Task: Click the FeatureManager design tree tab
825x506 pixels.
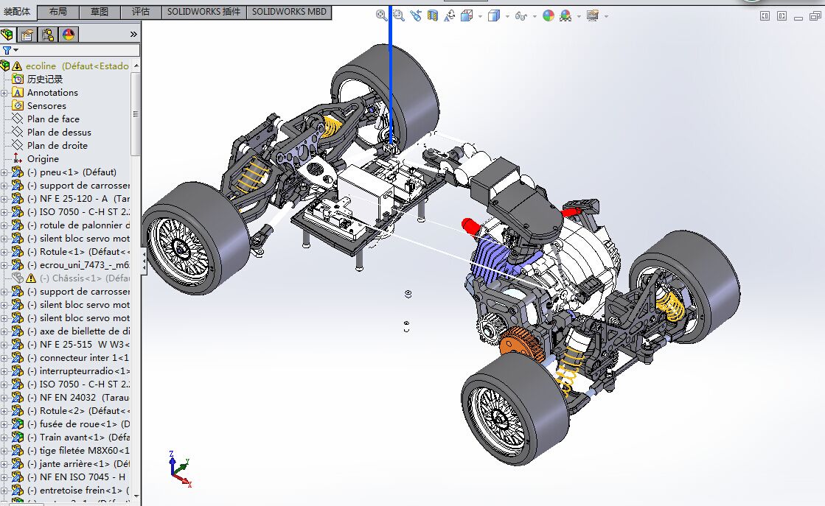Action: point(7,35)
